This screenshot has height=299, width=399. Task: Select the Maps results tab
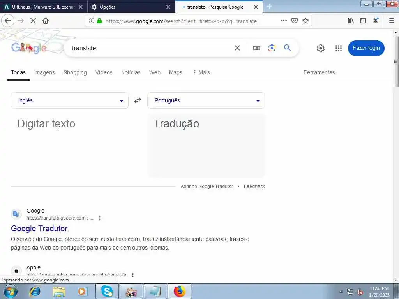click(x=176, y=72)
